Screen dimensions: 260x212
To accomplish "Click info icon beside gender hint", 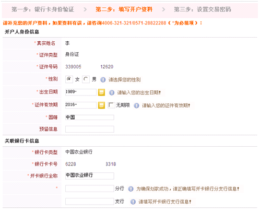I will click(x=103, y=80).
